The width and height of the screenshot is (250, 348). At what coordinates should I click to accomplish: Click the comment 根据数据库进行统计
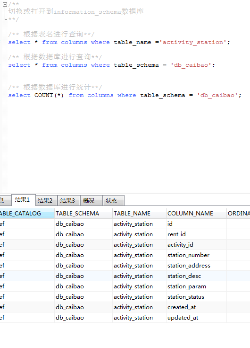[55, 87]
